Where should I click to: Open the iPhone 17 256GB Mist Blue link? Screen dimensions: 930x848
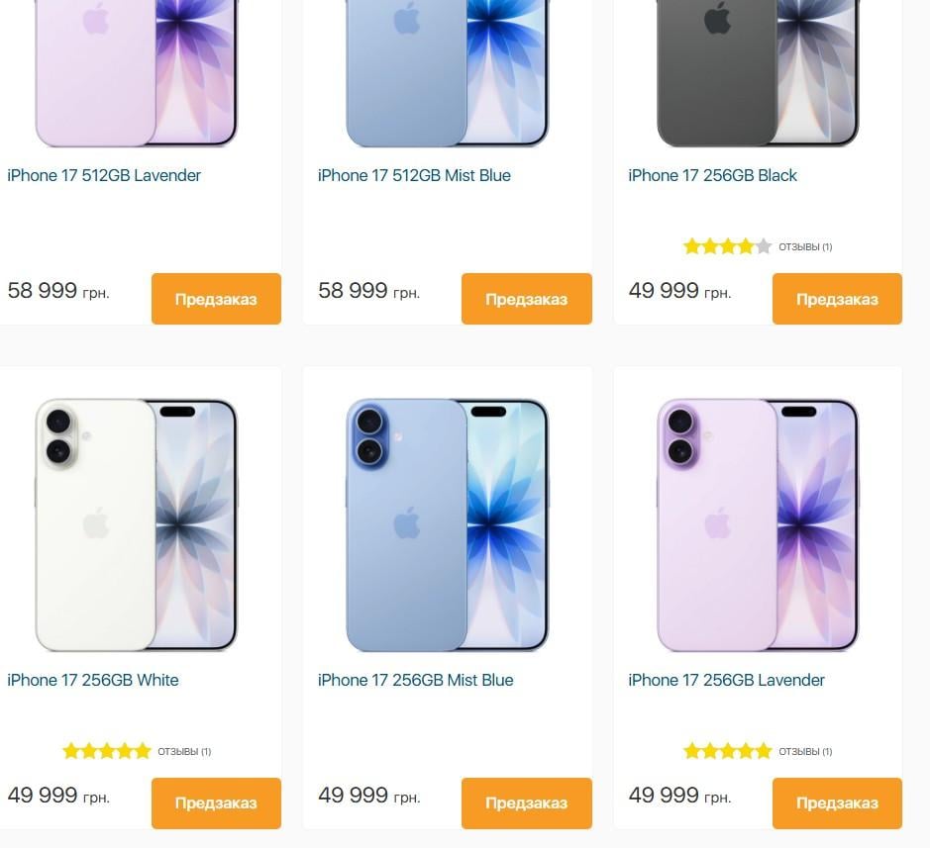pyautogui.click(x=415, y=680)
